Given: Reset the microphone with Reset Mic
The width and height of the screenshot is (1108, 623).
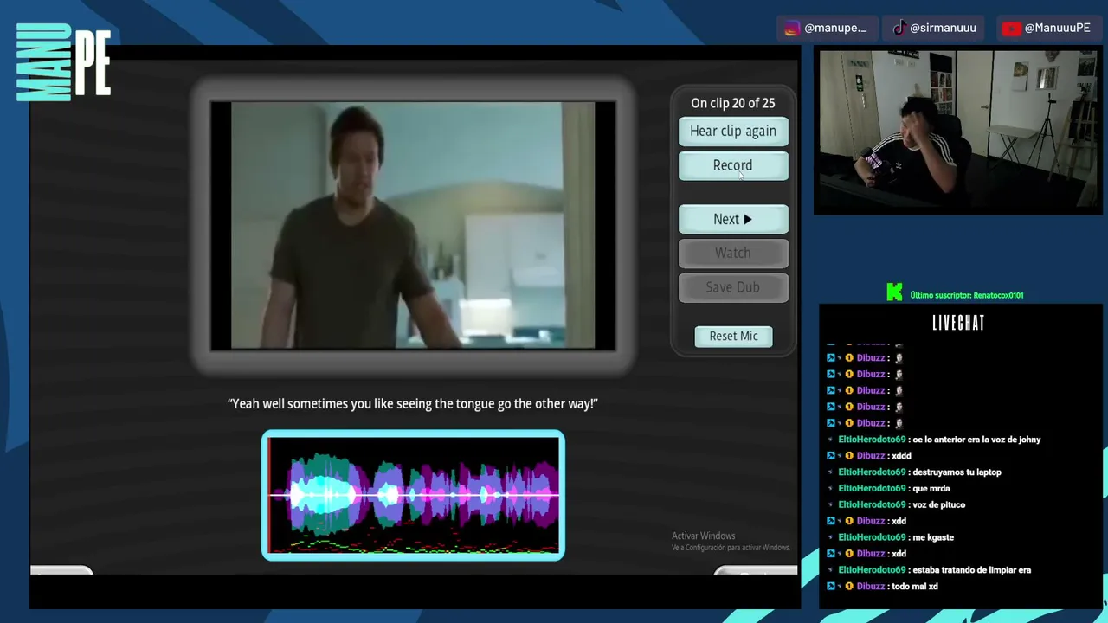Looking at the screenshot, I should tap(734, 337).
